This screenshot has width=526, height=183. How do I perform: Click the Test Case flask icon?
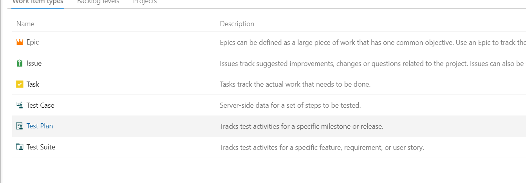click(20, 105)
